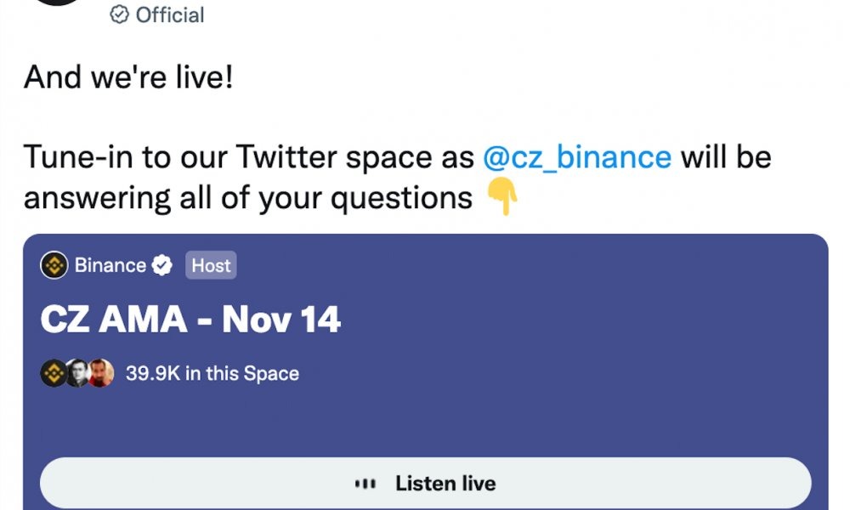This screenshot has width=850, height=510.
Task: Click the Binance logo beside host name
Action: [x=54, y=265]
